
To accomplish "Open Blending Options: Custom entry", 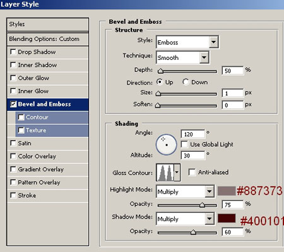I will [48, 39].
